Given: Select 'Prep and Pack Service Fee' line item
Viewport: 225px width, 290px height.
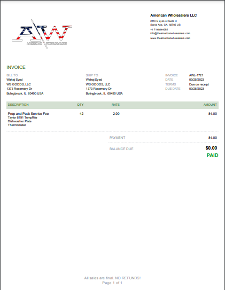Looking at the screenshot, I should click(28, 114).
